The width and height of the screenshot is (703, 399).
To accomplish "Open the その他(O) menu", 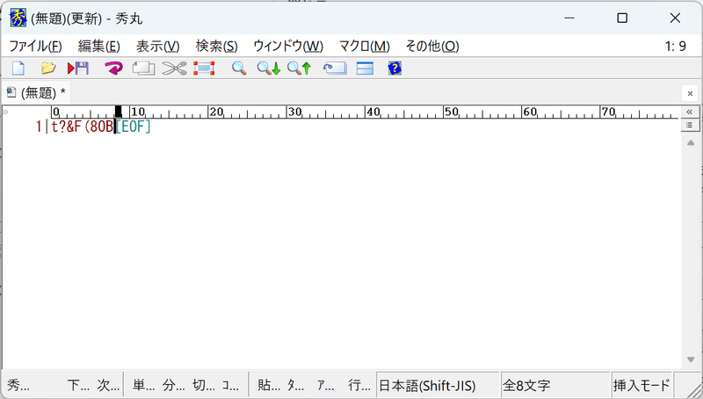I will [432, 47].
